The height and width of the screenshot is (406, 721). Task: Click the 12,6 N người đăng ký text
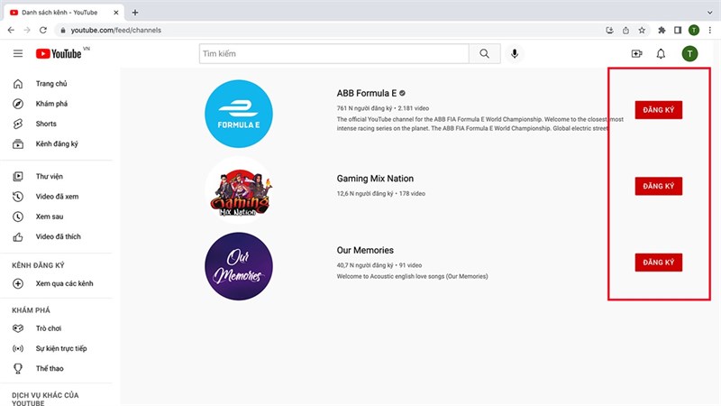365,194
